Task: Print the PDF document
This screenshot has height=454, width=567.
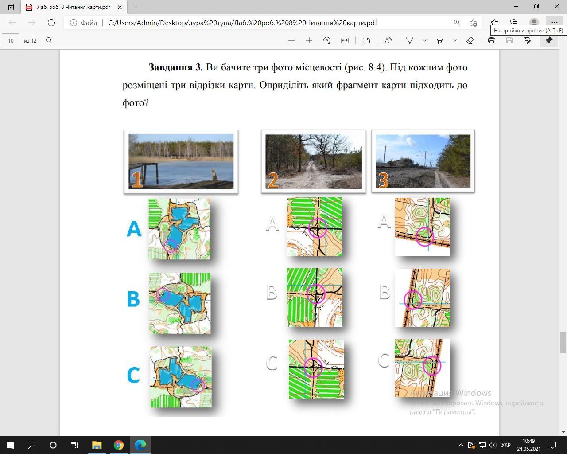Action: click(x=491, y=40)
